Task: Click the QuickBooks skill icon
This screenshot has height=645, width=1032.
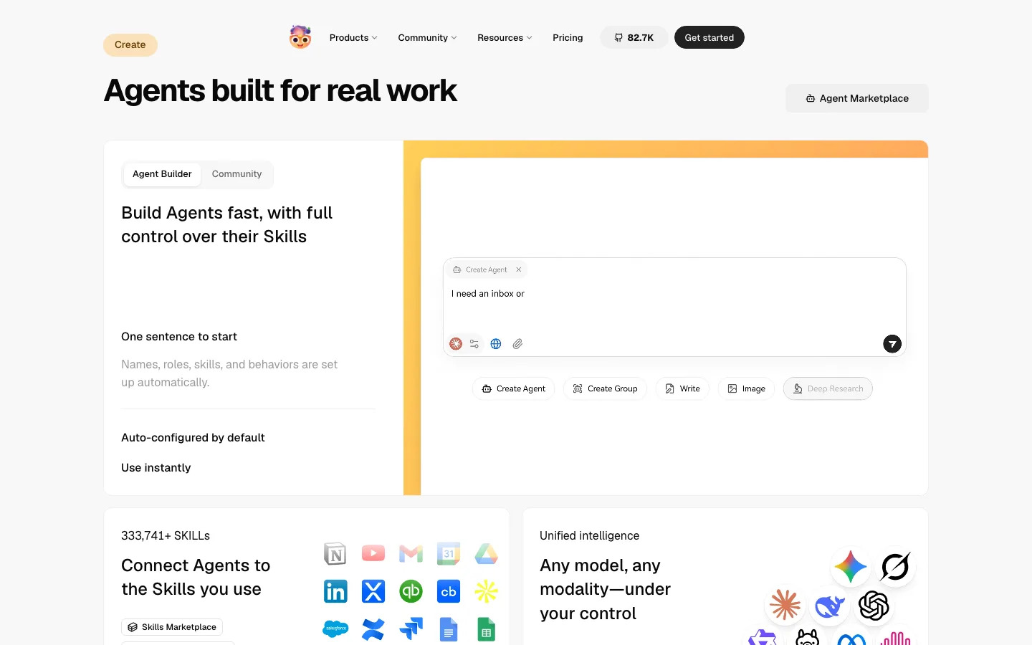Action: click(x=411, y=591)
